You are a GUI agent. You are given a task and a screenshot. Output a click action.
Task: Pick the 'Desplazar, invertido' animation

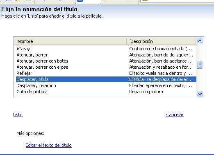click(x=106, y=85)
